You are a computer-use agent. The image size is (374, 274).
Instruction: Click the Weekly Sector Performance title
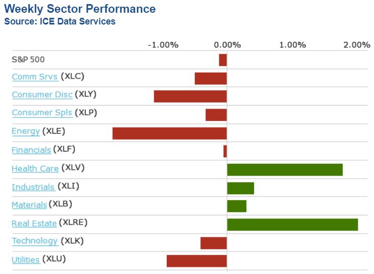(80, 9)
